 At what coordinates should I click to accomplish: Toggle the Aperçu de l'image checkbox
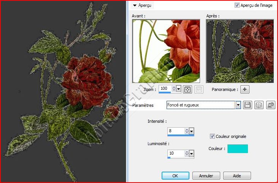tap(237, 5)
